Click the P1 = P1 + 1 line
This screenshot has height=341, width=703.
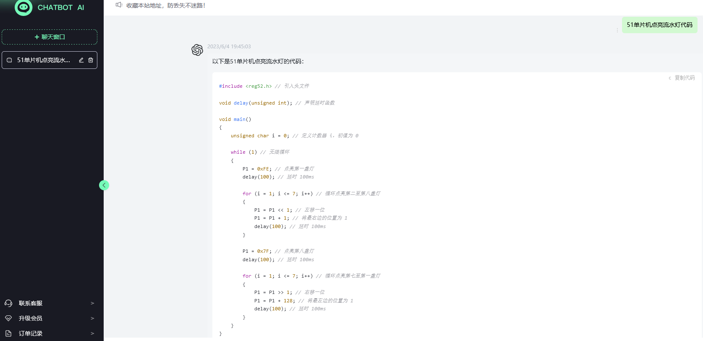tap(301, 218)
